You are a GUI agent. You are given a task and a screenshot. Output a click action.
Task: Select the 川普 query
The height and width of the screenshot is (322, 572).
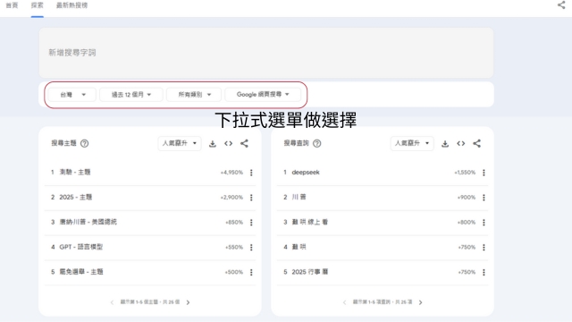(x=299, y=197)
